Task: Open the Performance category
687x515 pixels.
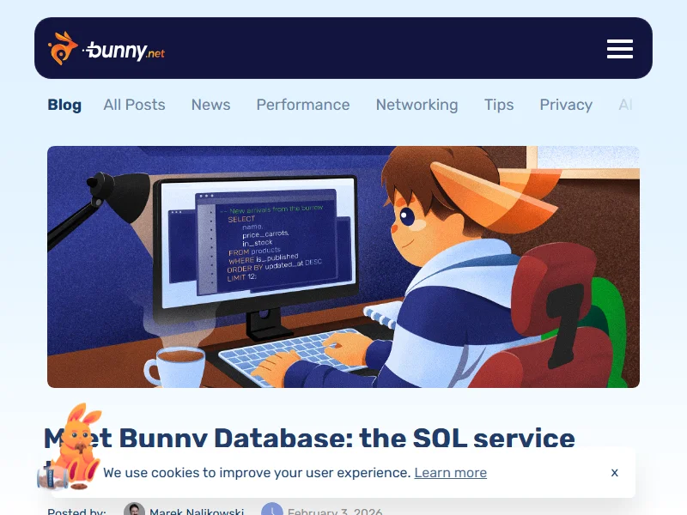Action: (302, 105)
